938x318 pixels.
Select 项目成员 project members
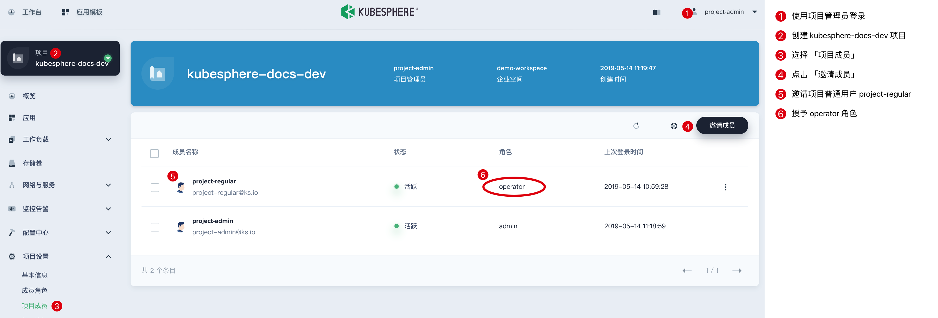point(35,306)
